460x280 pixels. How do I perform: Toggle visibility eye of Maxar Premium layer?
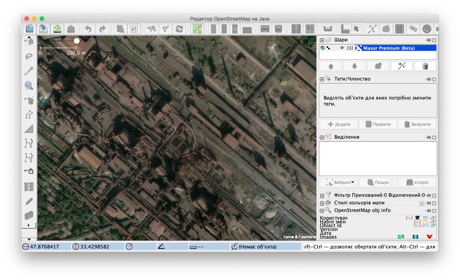(x=342, y=48)
